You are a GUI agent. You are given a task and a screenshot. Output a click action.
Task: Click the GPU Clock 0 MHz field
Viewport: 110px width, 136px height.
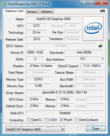tap(34, 99)
